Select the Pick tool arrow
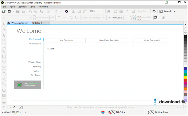 pyautogui.click(x=4, y=24)
